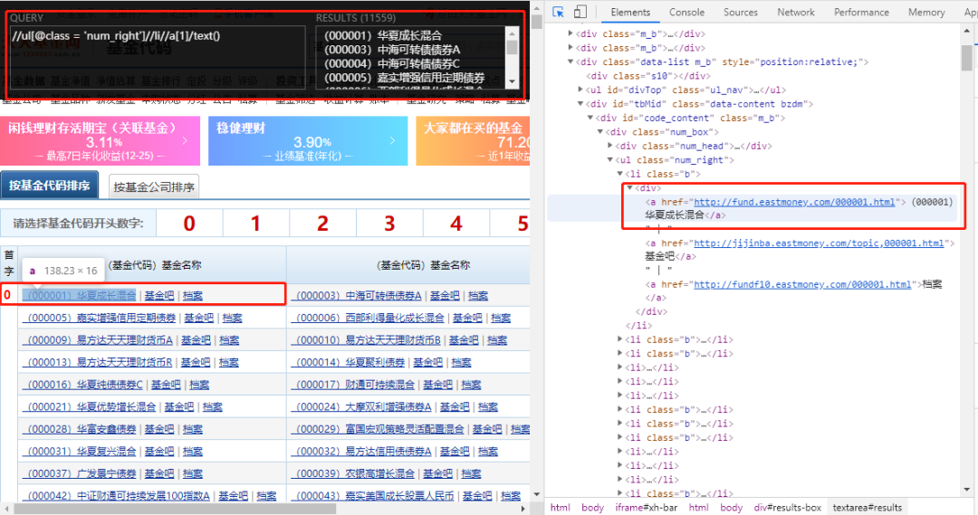The height and width of the screenshot is (515, 978).
Task: Open fund link (000031) 华夏复兴混合
Action: 79,452
